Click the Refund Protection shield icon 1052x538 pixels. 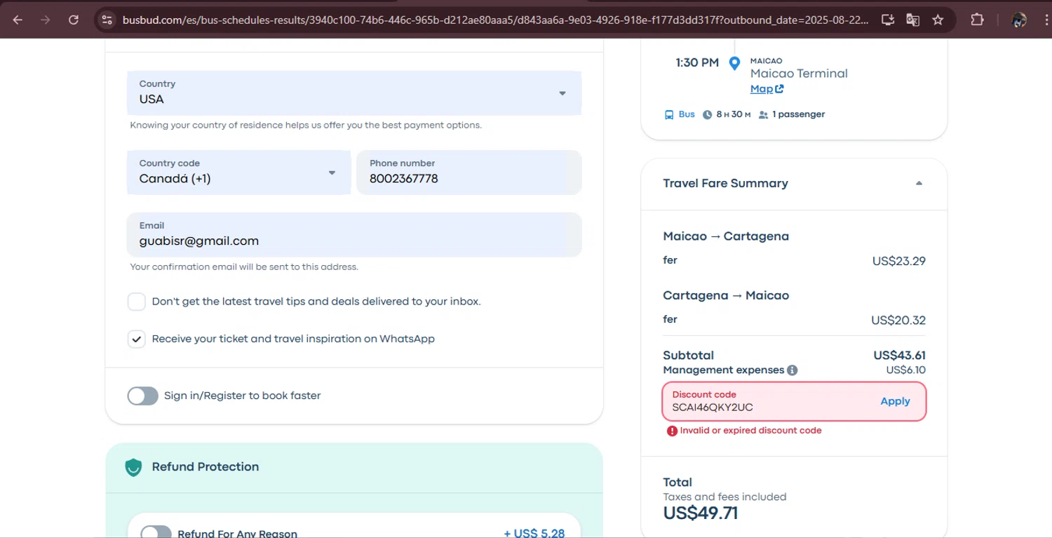pyautogui.click(x=133, y=467)
